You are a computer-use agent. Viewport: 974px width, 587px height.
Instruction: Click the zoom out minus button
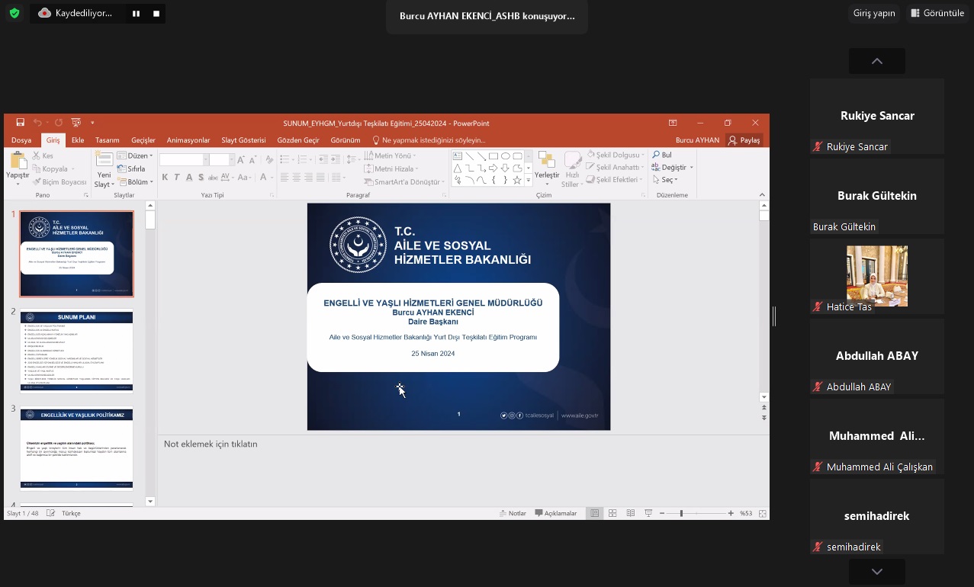tap(662, 514)
